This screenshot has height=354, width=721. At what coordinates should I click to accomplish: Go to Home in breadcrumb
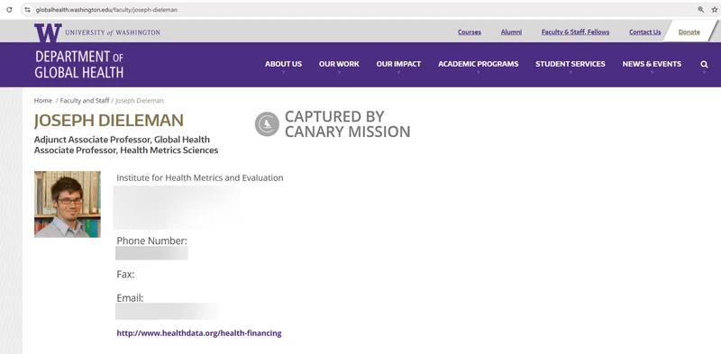pyautogui.click(x=42, y=101)
